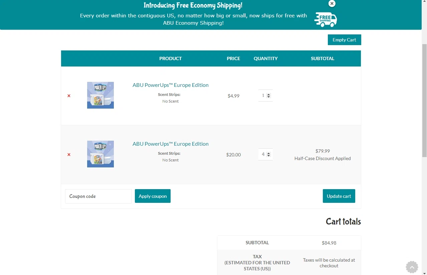
Task: Open ABU PowerUps link in $4.99 row
Action: 171,85
